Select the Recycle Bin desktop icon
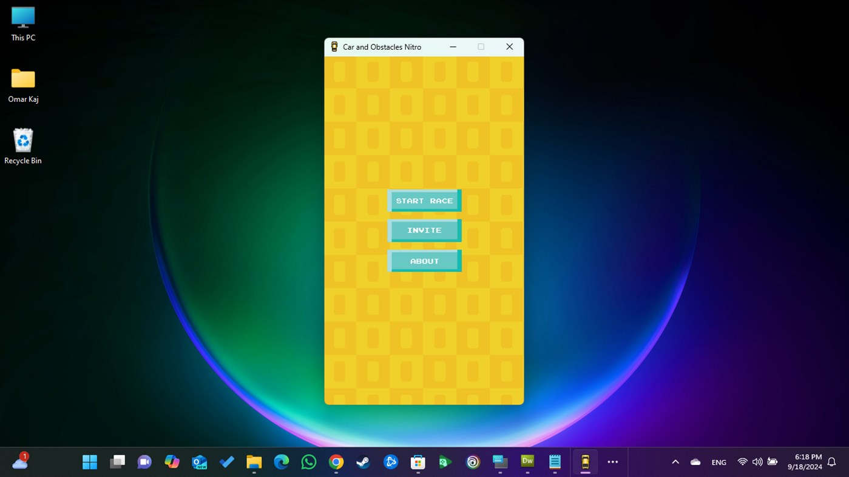This screenshot has height=477, width=849. pyautogui.click(x=23, y=146)
